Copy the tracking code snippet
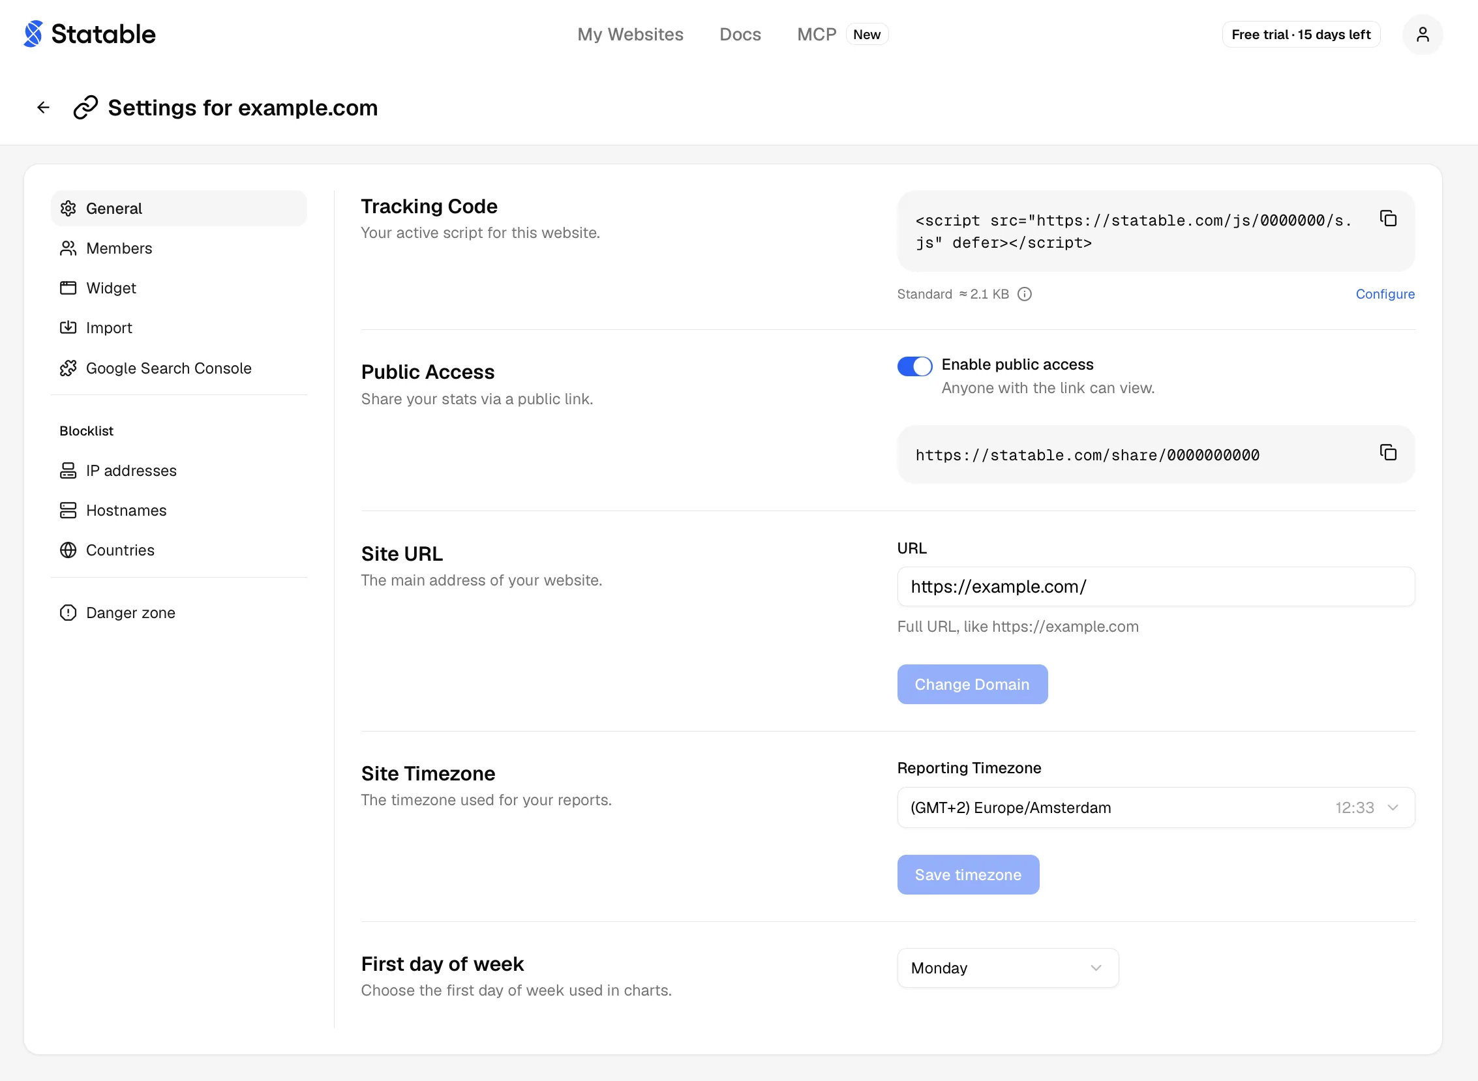The image size is (1478, 1081). point(1388,218)
